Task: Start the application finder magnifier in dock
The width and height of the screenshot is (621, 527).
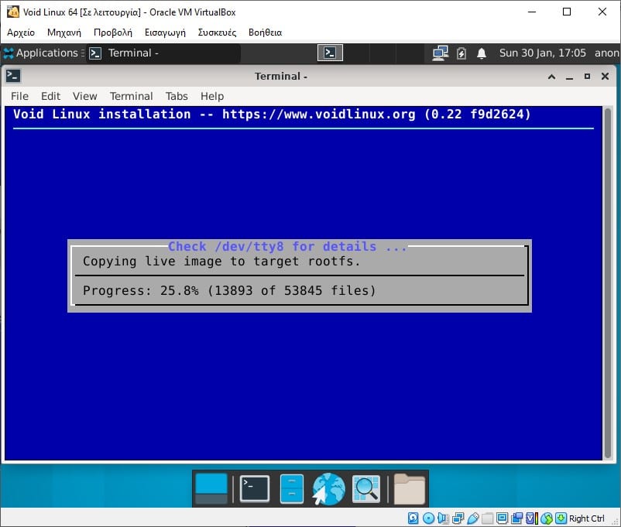Action: pos(365,488)
